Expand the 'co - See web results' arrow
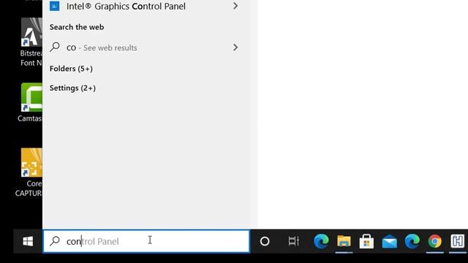This screenshot has height=263, width=468. tap(235, 47)
